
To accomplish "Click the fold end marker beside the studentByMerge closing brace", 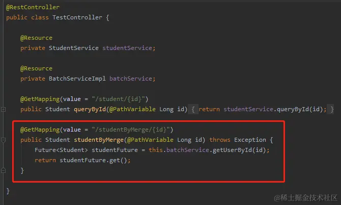I will click(x=3, y=170).
